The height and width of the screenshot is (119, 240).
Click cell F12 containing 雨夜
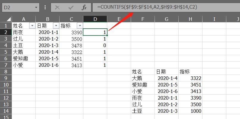tap(143, 98)
